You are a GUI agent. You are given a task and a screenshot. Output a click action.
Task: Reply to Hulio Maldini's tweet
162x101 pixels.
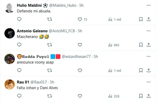[x=19, y=19]
